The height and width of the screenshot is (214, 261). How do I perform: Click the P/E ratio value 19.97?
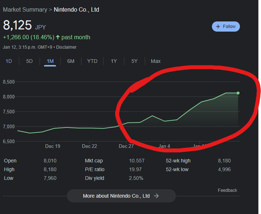tap(135, 170)
